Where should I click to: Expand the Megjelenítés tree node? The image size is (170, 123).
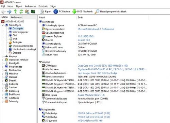click(3, 67)
